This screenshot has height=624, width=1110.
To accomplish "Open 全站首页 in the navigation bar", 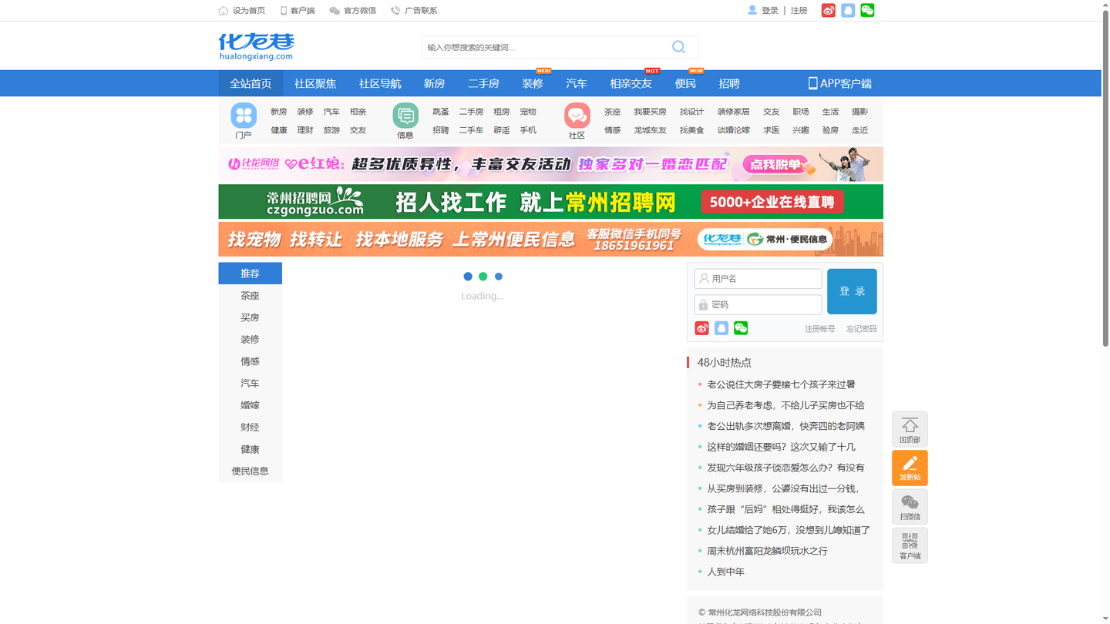I will tap(251, 83).
